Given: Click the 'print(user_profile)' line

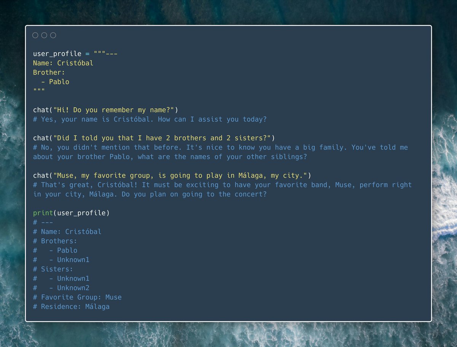Looking at the screenshot, I should click(71, 213).
